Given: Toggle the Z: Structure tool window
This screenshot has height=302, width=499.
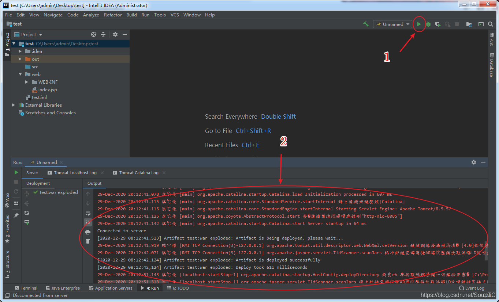Looking at the screenshot, I should click(x=7, y=265).
